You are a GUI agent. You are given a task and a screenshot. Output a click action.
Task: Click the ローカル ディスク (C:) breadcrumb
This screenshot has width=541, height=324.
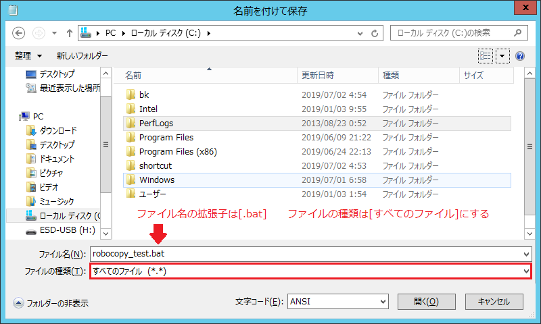pos(166,33)
